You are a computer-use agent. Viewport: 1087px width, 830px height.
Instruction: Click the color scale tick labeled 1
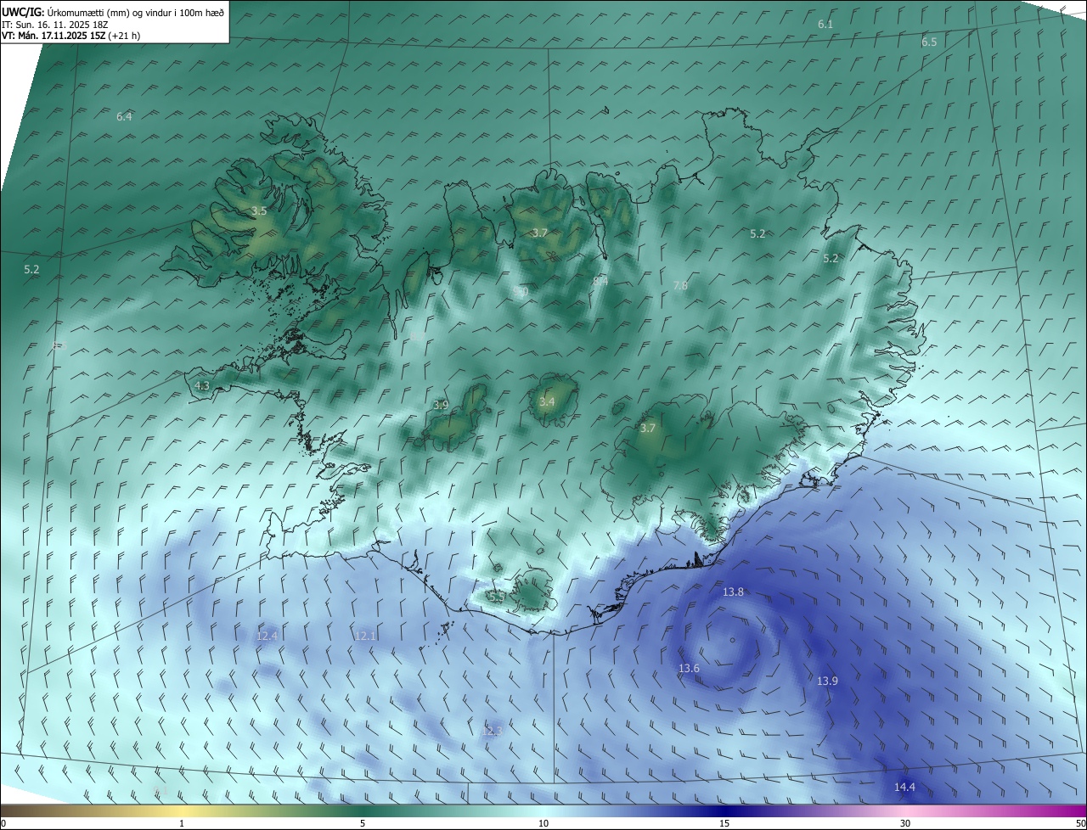click(182, 823)
